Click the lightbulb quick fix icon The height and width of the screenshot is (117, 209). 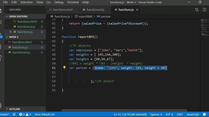click(x=64, y=68)
